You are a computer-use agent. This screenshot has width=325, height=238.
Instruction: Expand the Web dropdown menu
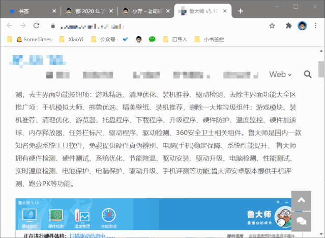point(280,74)
